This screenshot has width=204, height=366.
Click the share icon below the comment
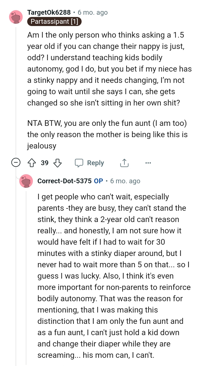click(124, 163)
